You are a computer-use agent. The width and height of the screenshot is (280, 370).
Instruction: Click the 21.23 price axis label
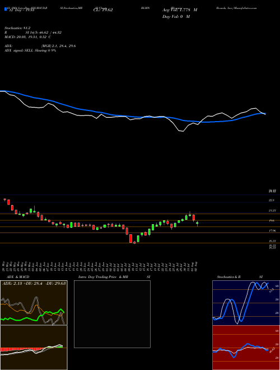pyautogui.click(x=272, y=210)
